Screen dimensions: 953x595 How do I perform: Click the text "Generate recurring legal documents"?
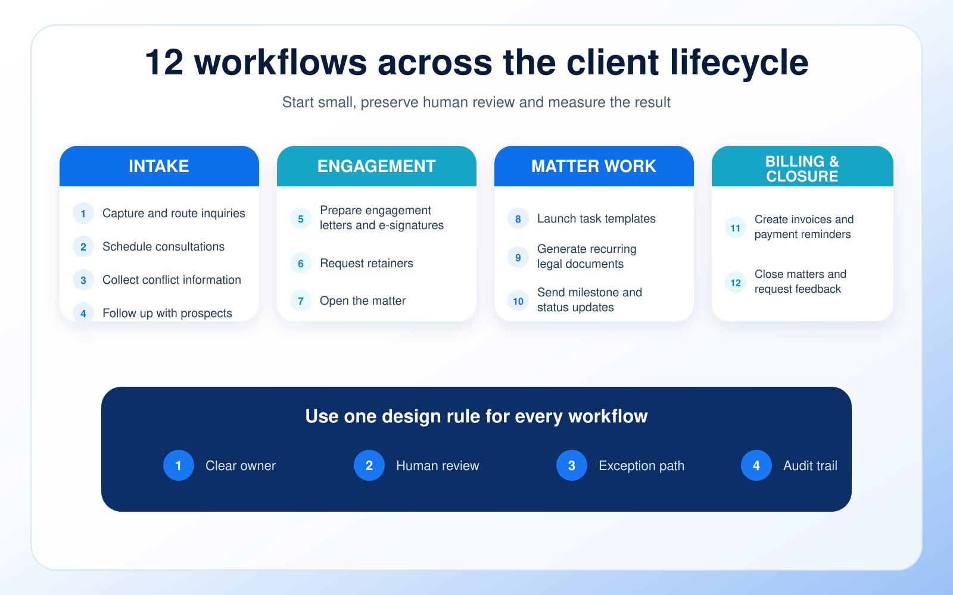click(587, 256)
